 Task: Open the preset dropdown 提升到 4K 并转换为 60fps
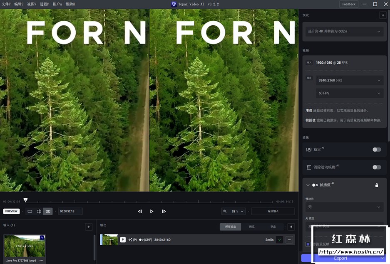click(x=344, y=31)
